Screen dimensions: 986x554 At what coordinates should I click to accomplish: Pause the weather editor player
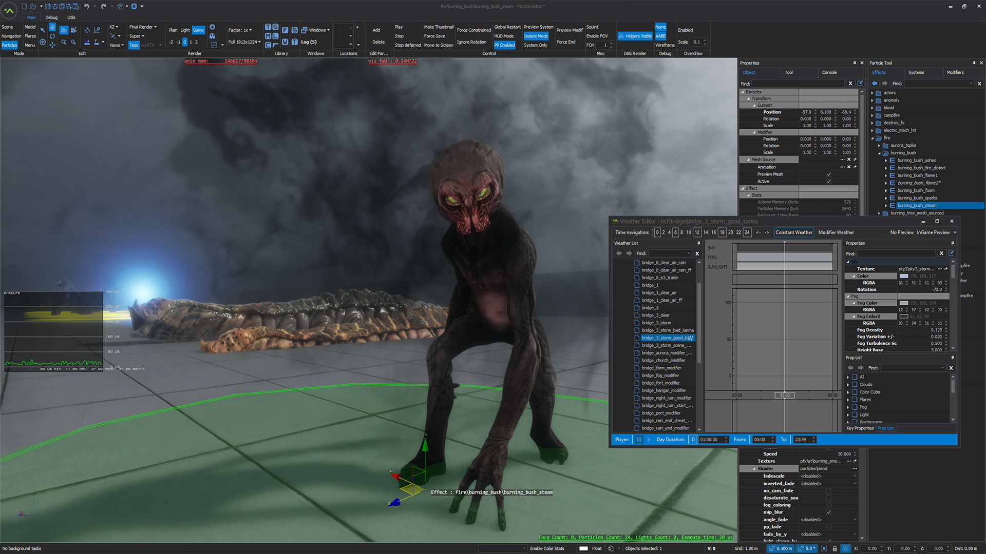(x=639, y=440)
